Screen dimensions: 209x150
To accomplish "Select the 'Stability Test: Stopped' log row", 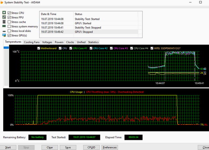I will [x=89, y=27].
